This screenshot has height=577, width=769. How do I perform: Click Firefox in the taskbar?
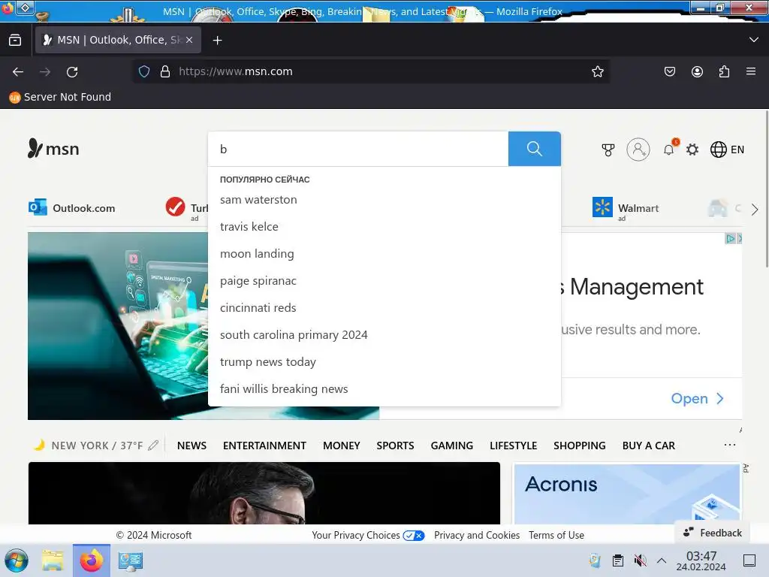[x=92, y=560]
